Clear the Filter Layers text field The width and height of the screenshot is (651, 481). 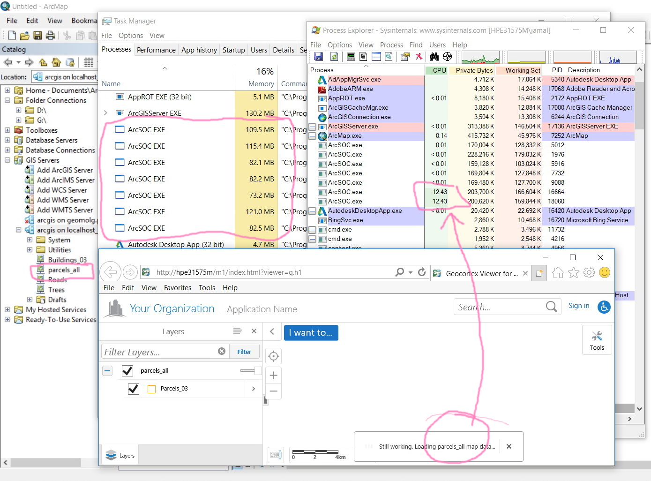222,352
